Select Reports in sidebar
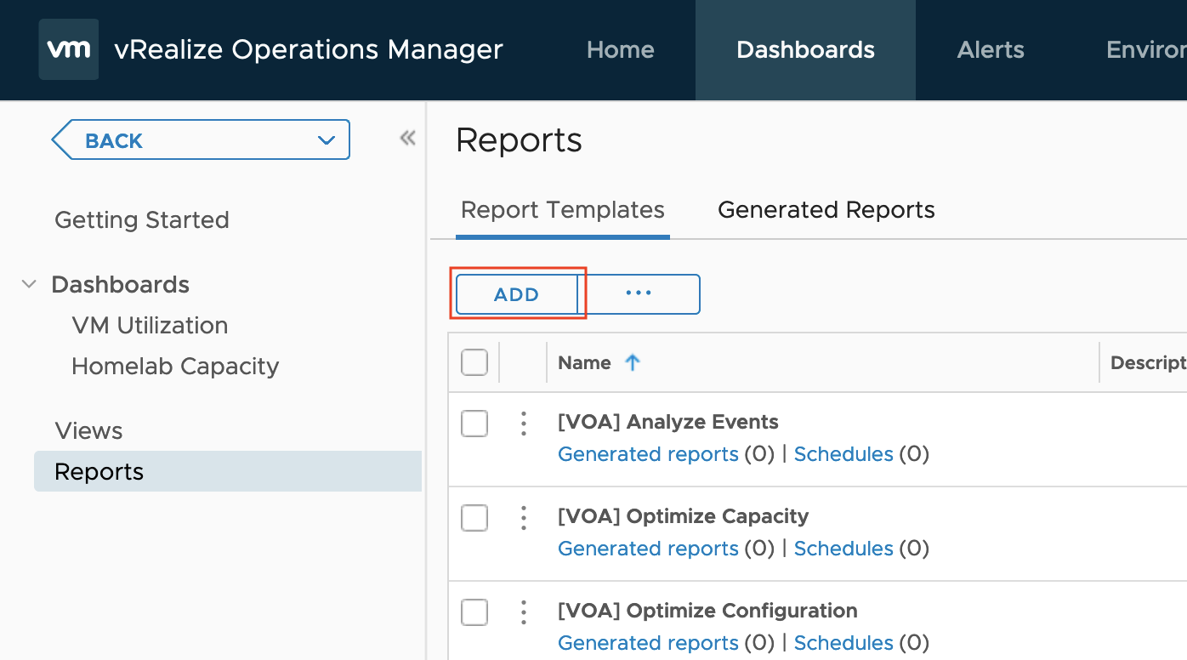Image resolution: width=1187 pixels, height=660 pixels. point(228,471)
